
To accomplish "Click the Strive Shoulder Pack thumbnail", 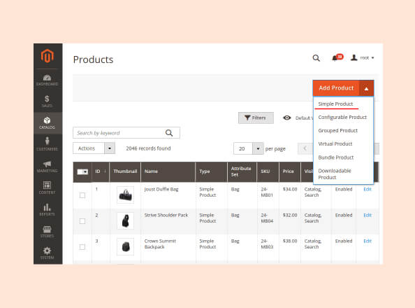I will pos(126,220).
